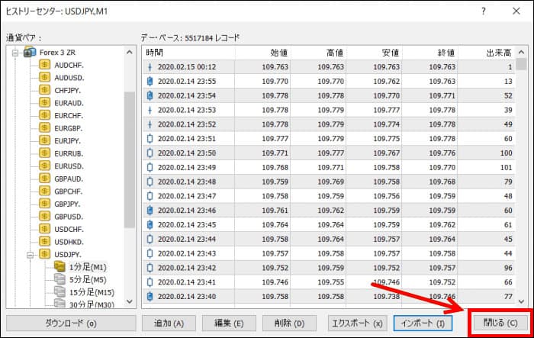Click the 追加 (A) button
534x338 pixels.
pyautogui.click(x=169, y=323)
